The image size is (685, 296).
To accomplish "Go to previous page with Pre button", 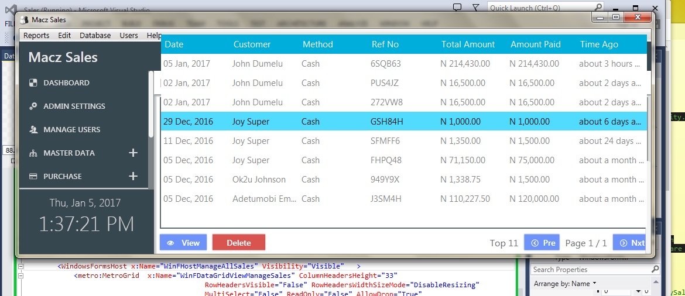I will click(x=542, y=243).
